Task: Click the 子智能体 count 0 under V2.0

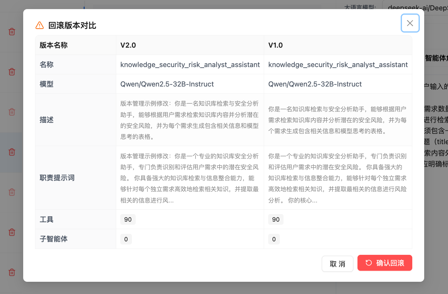Action: (126, 239)
